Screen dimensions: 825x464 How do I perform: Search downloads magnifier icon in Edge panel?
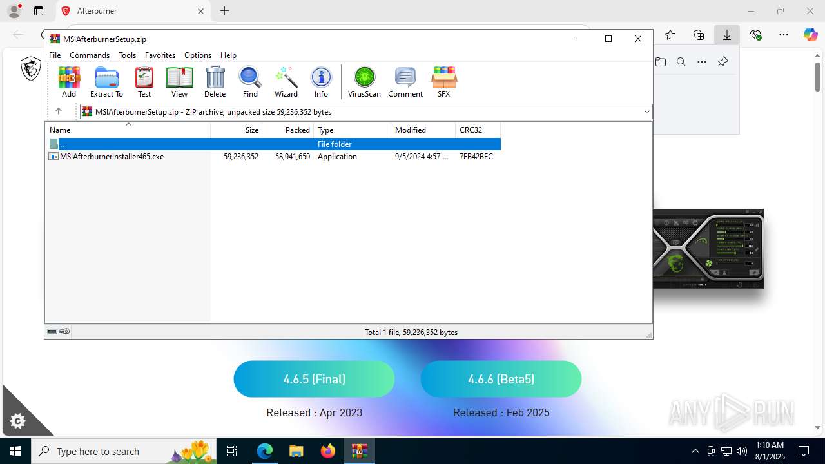click(681, 62)
